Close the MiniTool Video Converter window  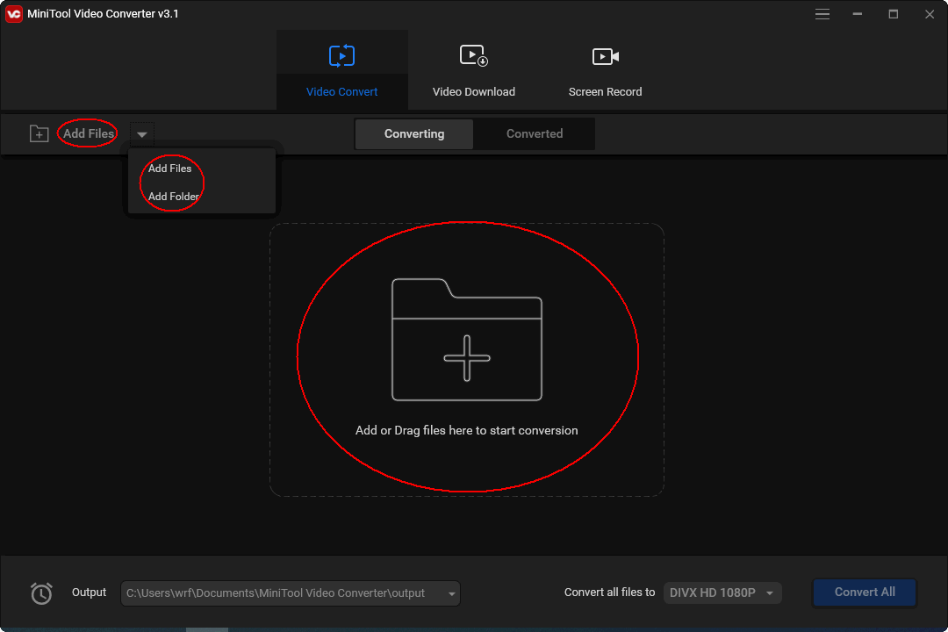[930, 14]
